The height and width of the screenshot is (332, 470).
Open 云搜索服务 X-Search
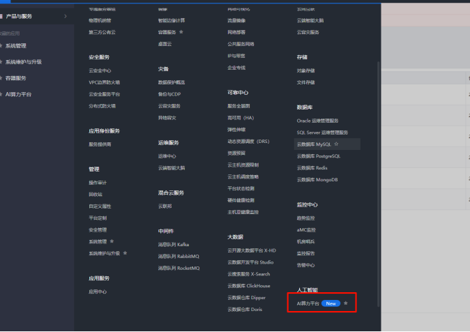coord(249,274)
